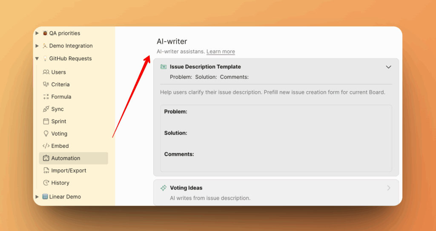Click the Sprint calendar icon

click(46, 121)
